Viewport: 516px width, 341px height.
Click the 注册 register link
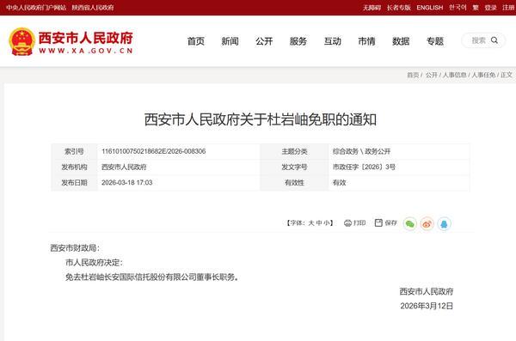(508, 8)
